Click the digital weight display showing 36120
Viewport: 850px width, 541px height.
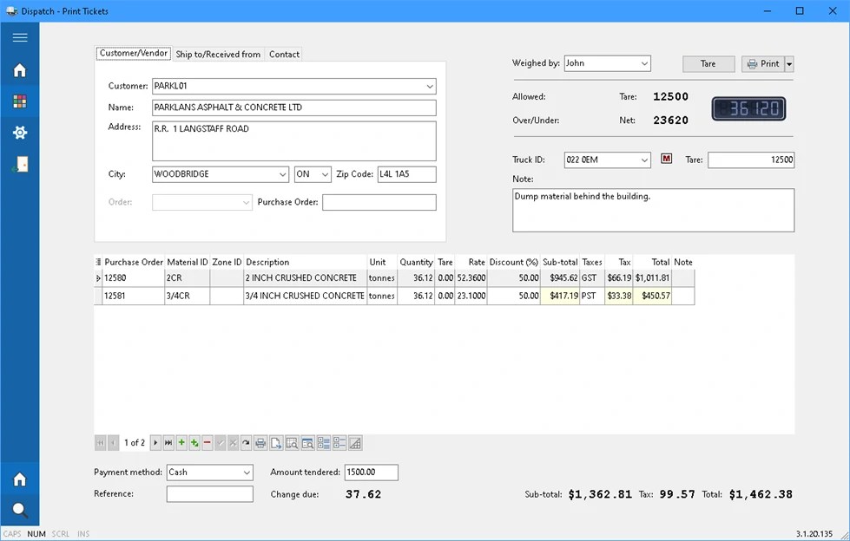(x=748, y=109)
